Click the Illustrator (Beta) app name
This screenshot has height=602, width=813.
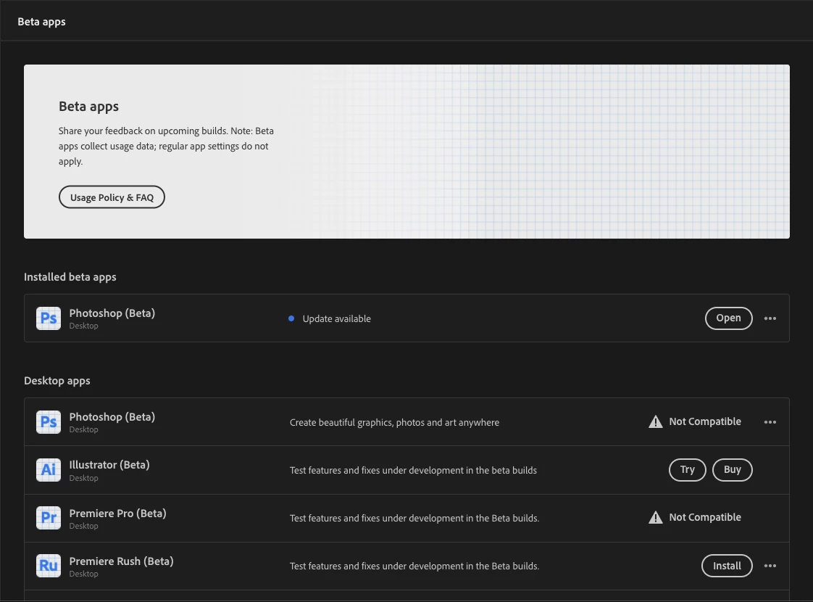point(109,465)
